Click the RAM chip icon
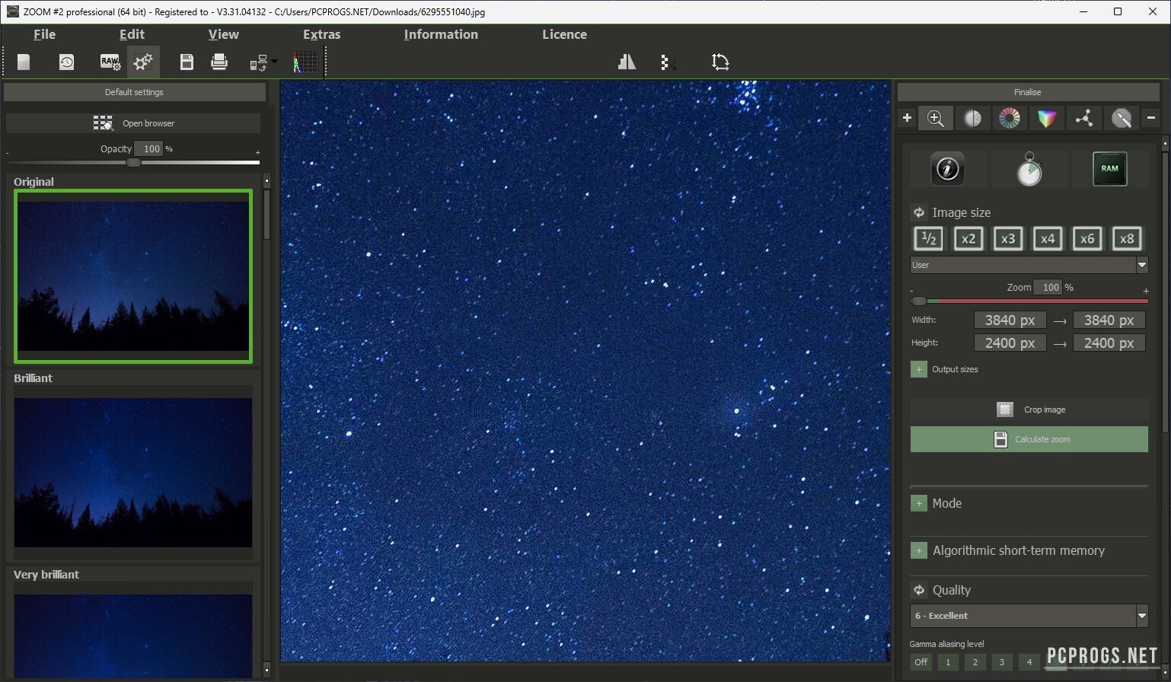Image resolution: width=1171 pixels, height=682 pixels. [1109, 169]
